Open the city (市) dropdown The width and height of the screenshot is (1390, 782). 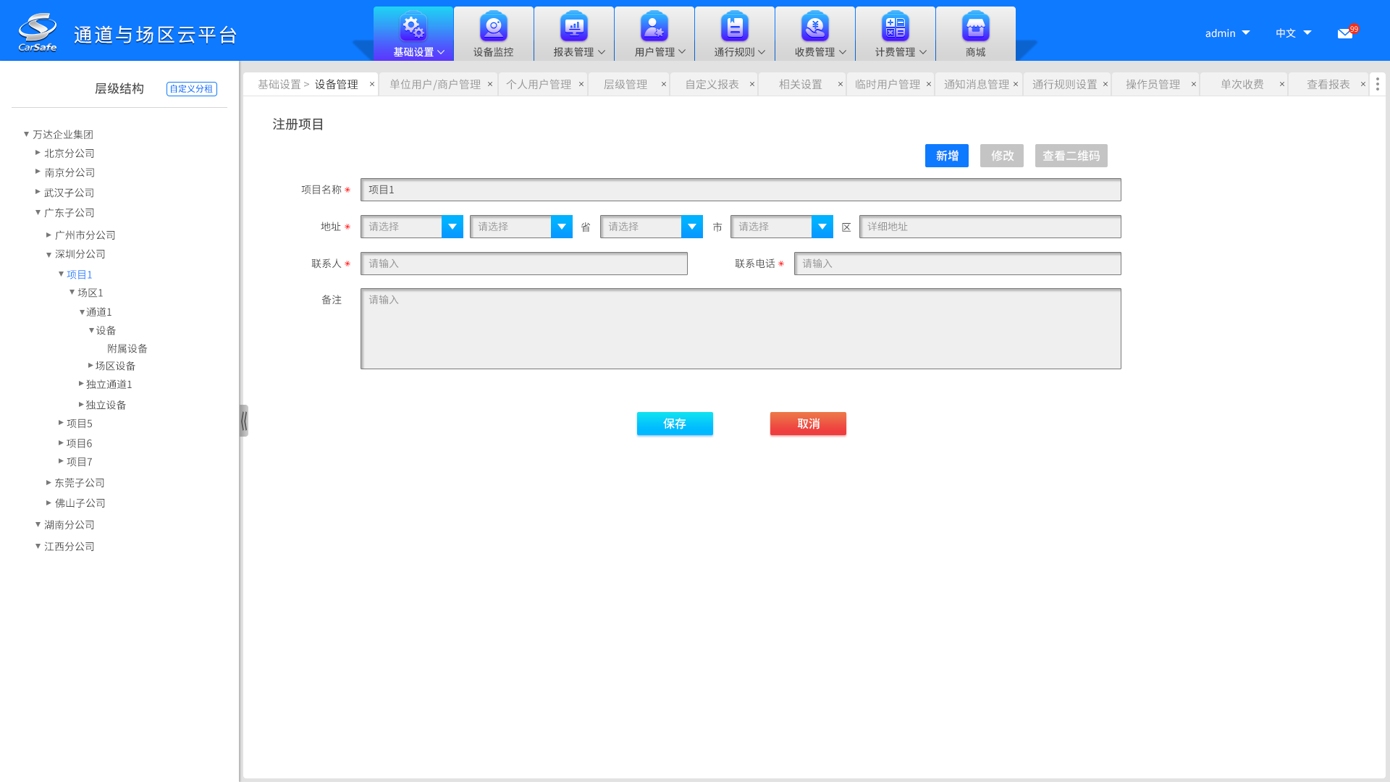point(652,227)
